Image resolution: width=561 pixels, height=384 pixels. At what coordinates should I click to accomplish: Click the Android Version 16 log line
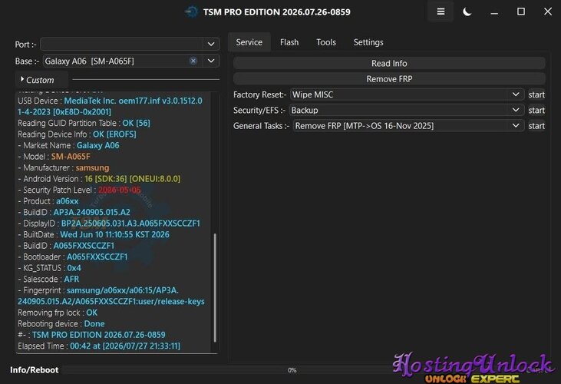(x=99, y=179)
